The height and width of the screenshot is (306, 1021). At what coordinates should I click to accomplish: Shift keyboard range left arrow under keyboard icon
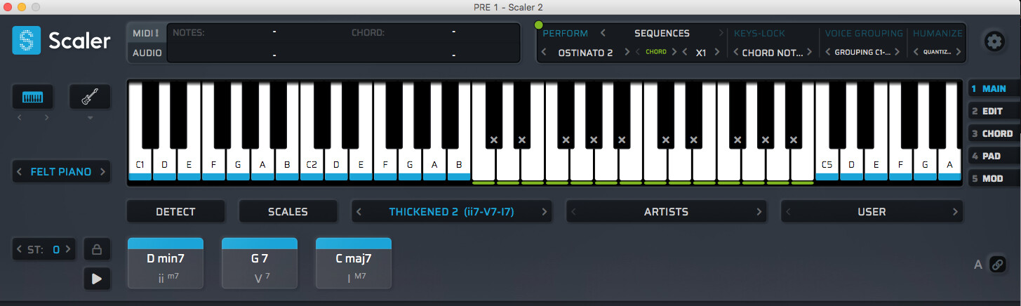click(20, 117)
